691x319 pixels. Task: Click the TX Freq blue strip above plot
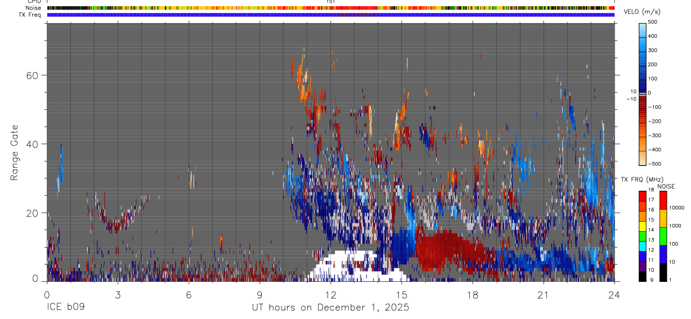[330, 15]
